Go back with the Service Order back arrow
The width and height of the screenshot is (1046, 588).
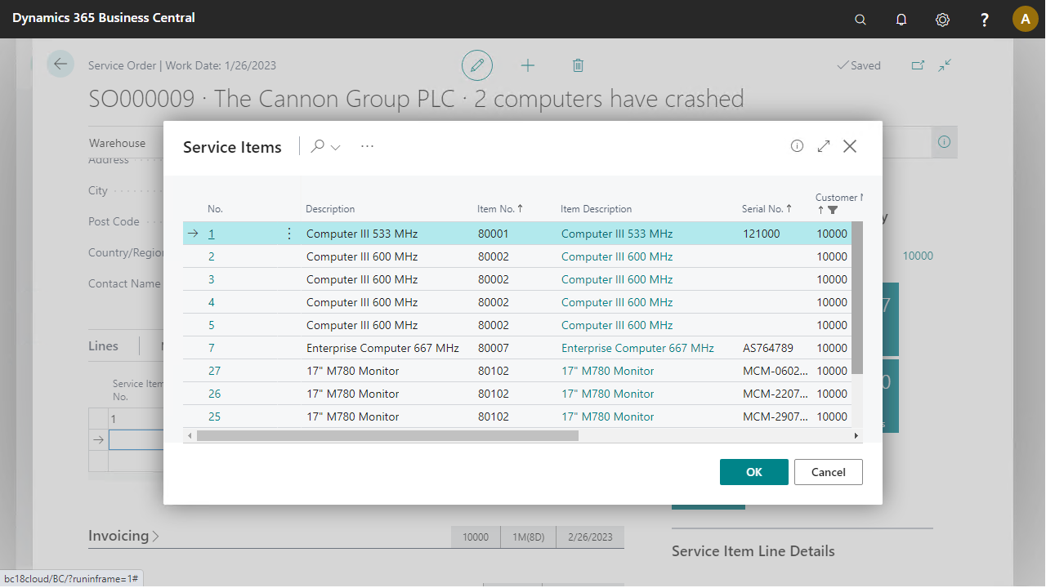[x=60, y=64]
